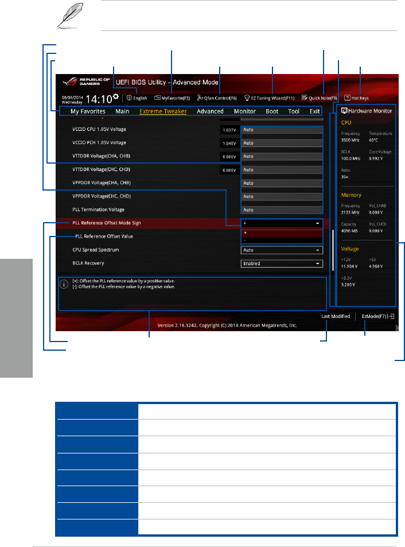Screen dimensions: 405x547
Task: Click the Last Modified button
Action: [336, 316]
